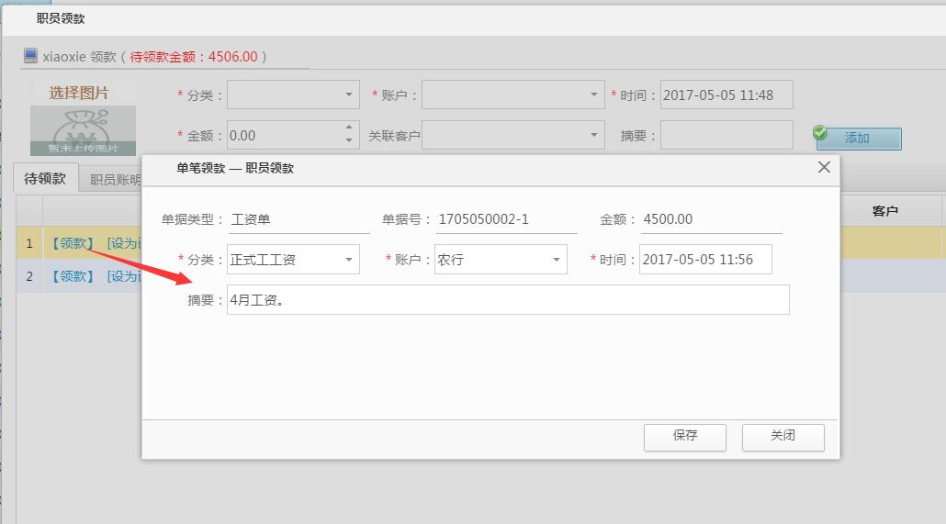Screen dimensions: 946x524
Task: Expand the empty 账户 dropdown in top form
Action: (594, 95)
